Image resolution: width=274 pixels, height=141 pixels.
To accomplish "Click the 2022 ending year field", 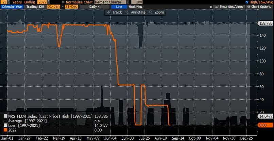I will pyautogui.click(x=42, y=2).
